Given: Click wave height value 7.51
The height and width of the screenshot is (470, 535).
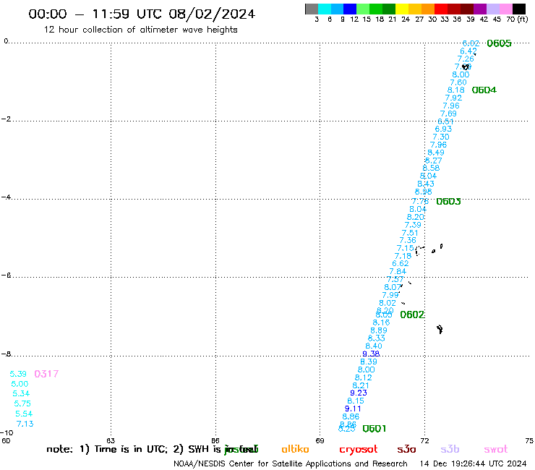Looking at the screenshot, I should coord(410,233).
